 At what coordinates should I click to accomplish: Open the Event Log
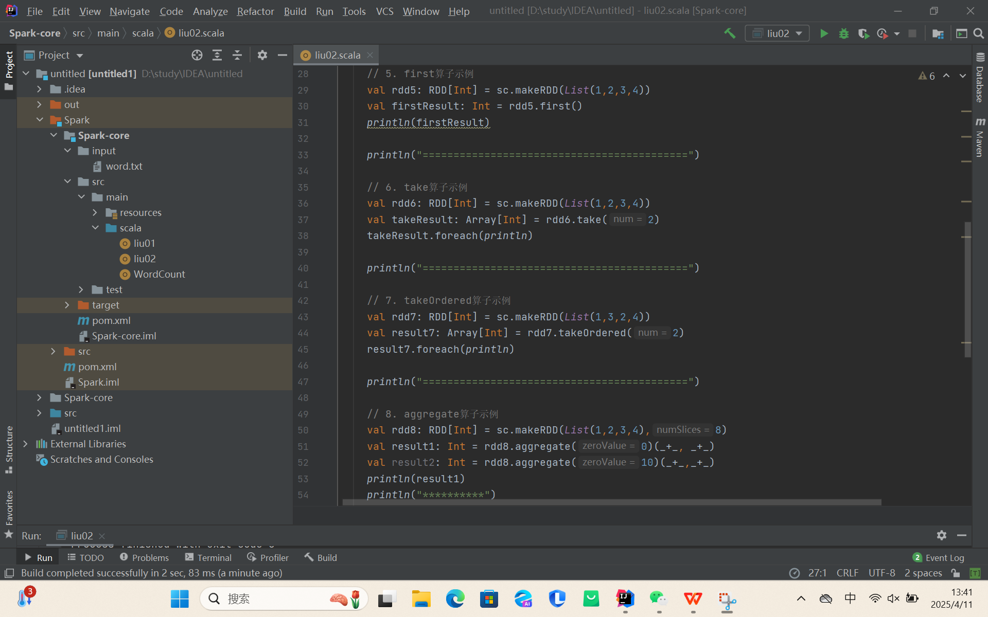click(x=938, y=557)
